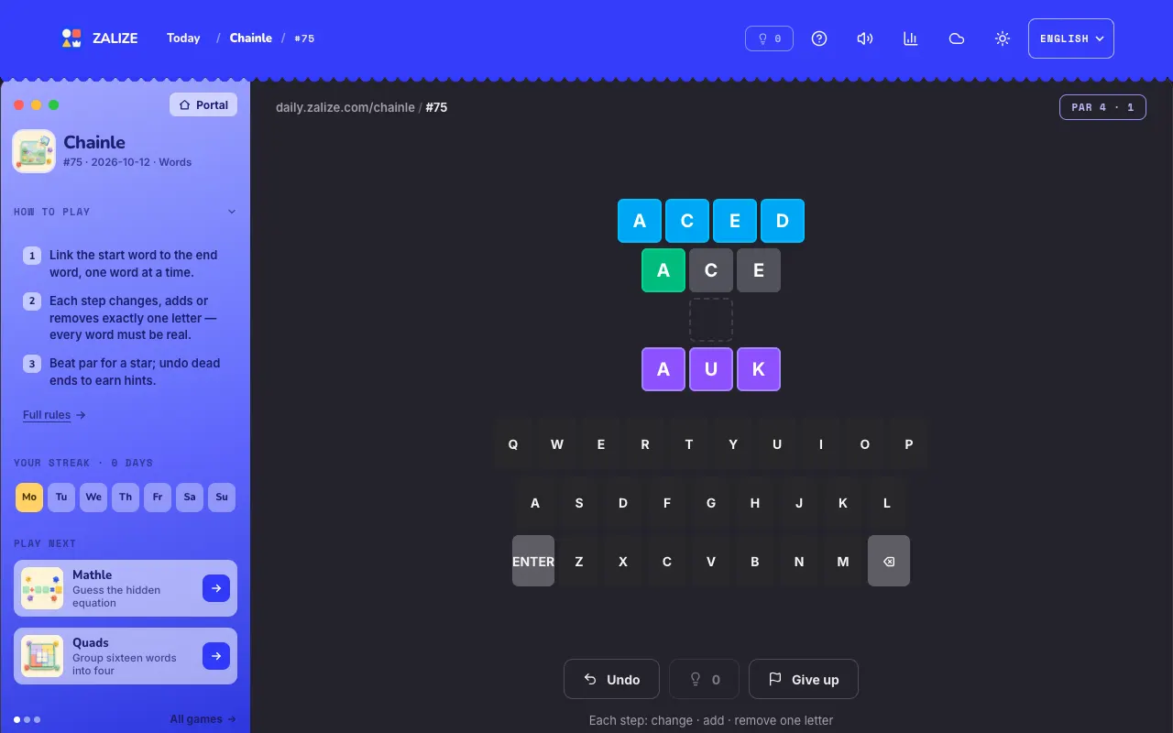Select the Chainle breadcrumb in header
This screenshot has width=1173, height=733.
click(251, 38)
